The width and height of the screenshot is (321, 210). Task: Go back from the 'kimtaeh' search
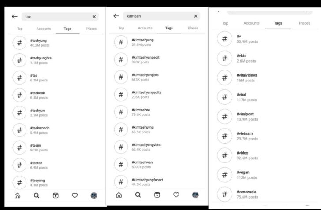click(x=116, y=16)
